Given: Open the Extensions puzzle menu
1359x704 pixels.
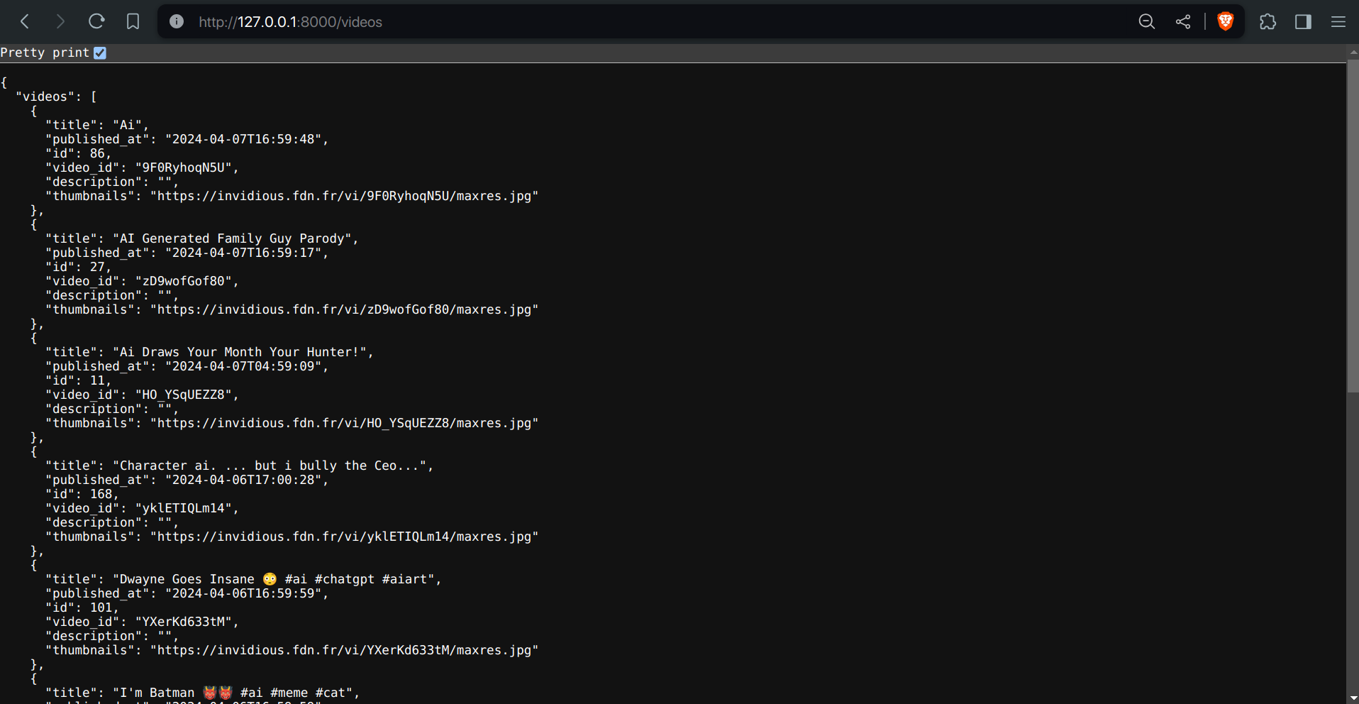Looking at the screenshot, I should tap(1268, 22).
